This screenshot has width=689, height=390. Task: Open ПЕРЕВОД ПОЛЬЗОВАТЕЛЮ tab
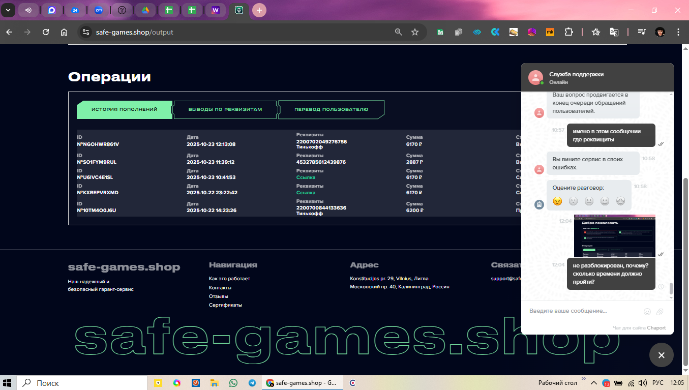331,109
